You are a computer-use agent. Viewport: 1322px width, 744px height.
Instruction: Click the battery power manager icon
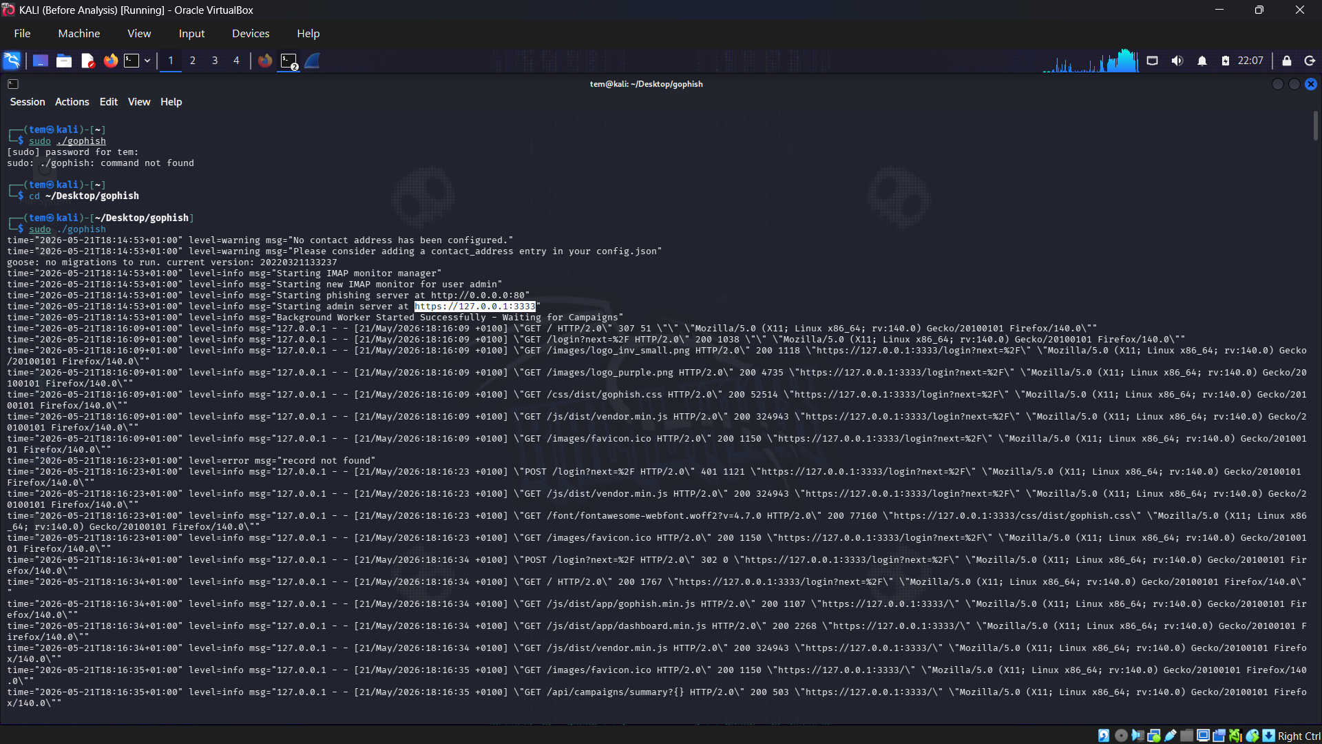click(x=1226, y=61)
